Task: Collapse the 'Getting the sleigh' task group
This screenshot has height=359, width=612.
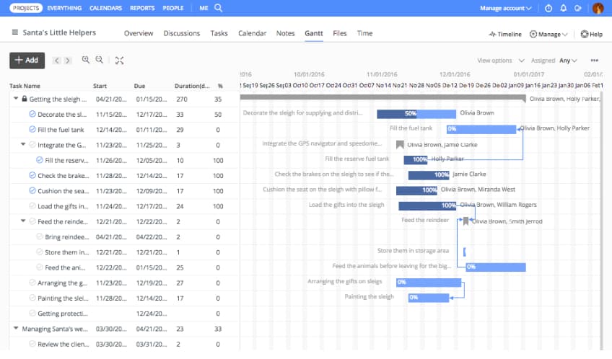Action: [x=16, y=99]
